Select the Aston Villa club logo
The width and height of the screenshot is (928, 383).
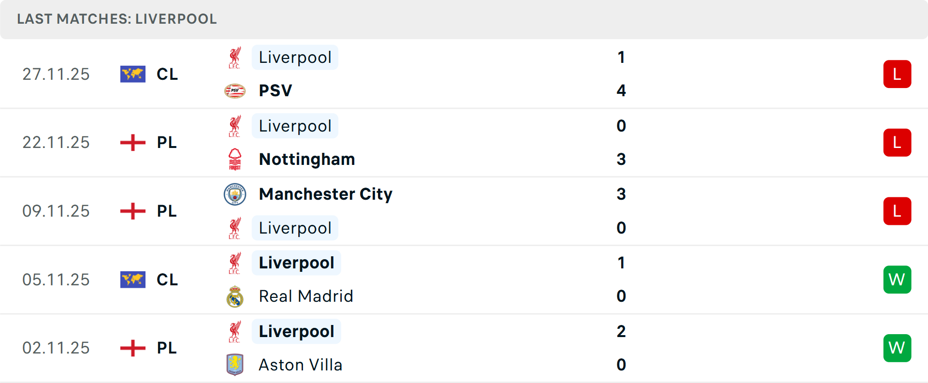tap(235, 365)
